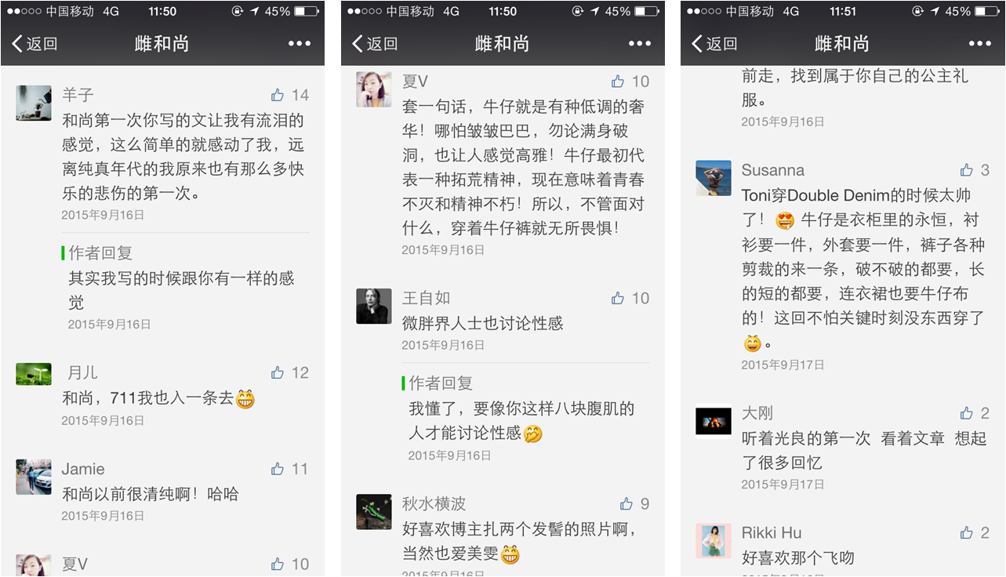Like Jamie's comment showing 11 likes
Image resolution: width=1006 pixels, height=577 pixels.
pyautogui.click(x=278, y=469)
